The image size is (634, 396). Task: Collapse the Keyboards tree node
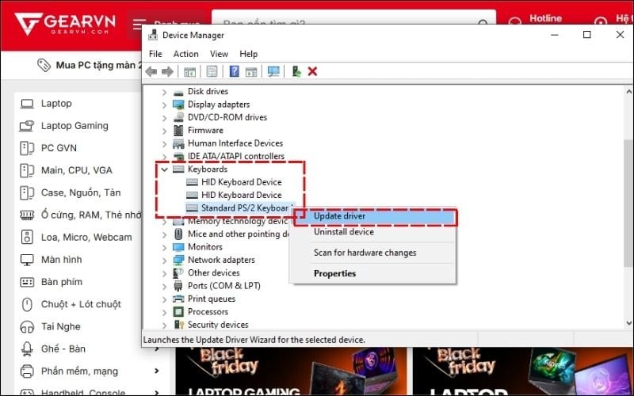click(164, 169)
